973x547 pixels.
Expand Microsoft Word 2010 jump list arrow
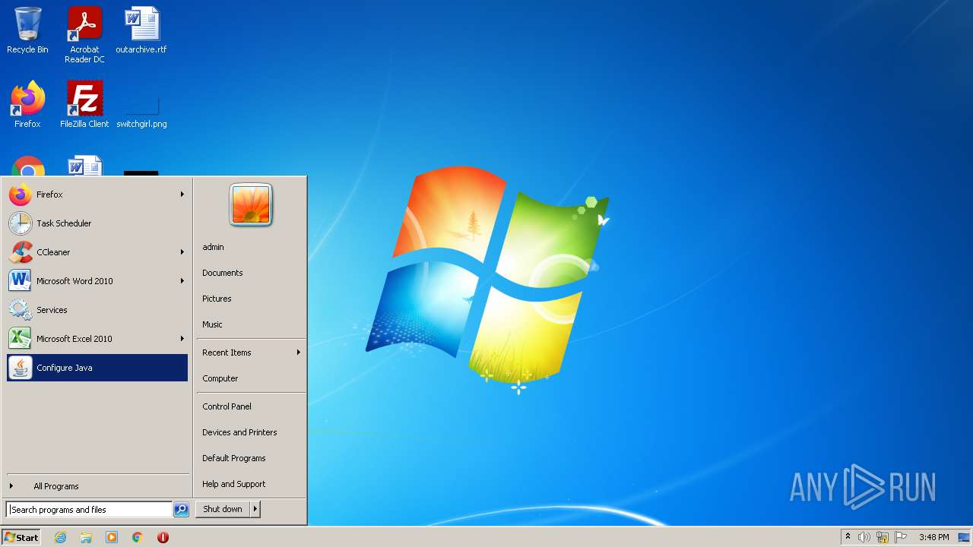(x=182, y=281)
